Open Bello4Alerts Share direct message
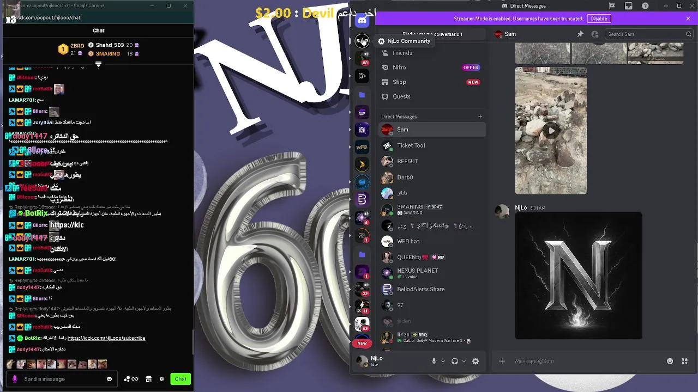This screenshot has height=392, width=698. coord(431,289)
